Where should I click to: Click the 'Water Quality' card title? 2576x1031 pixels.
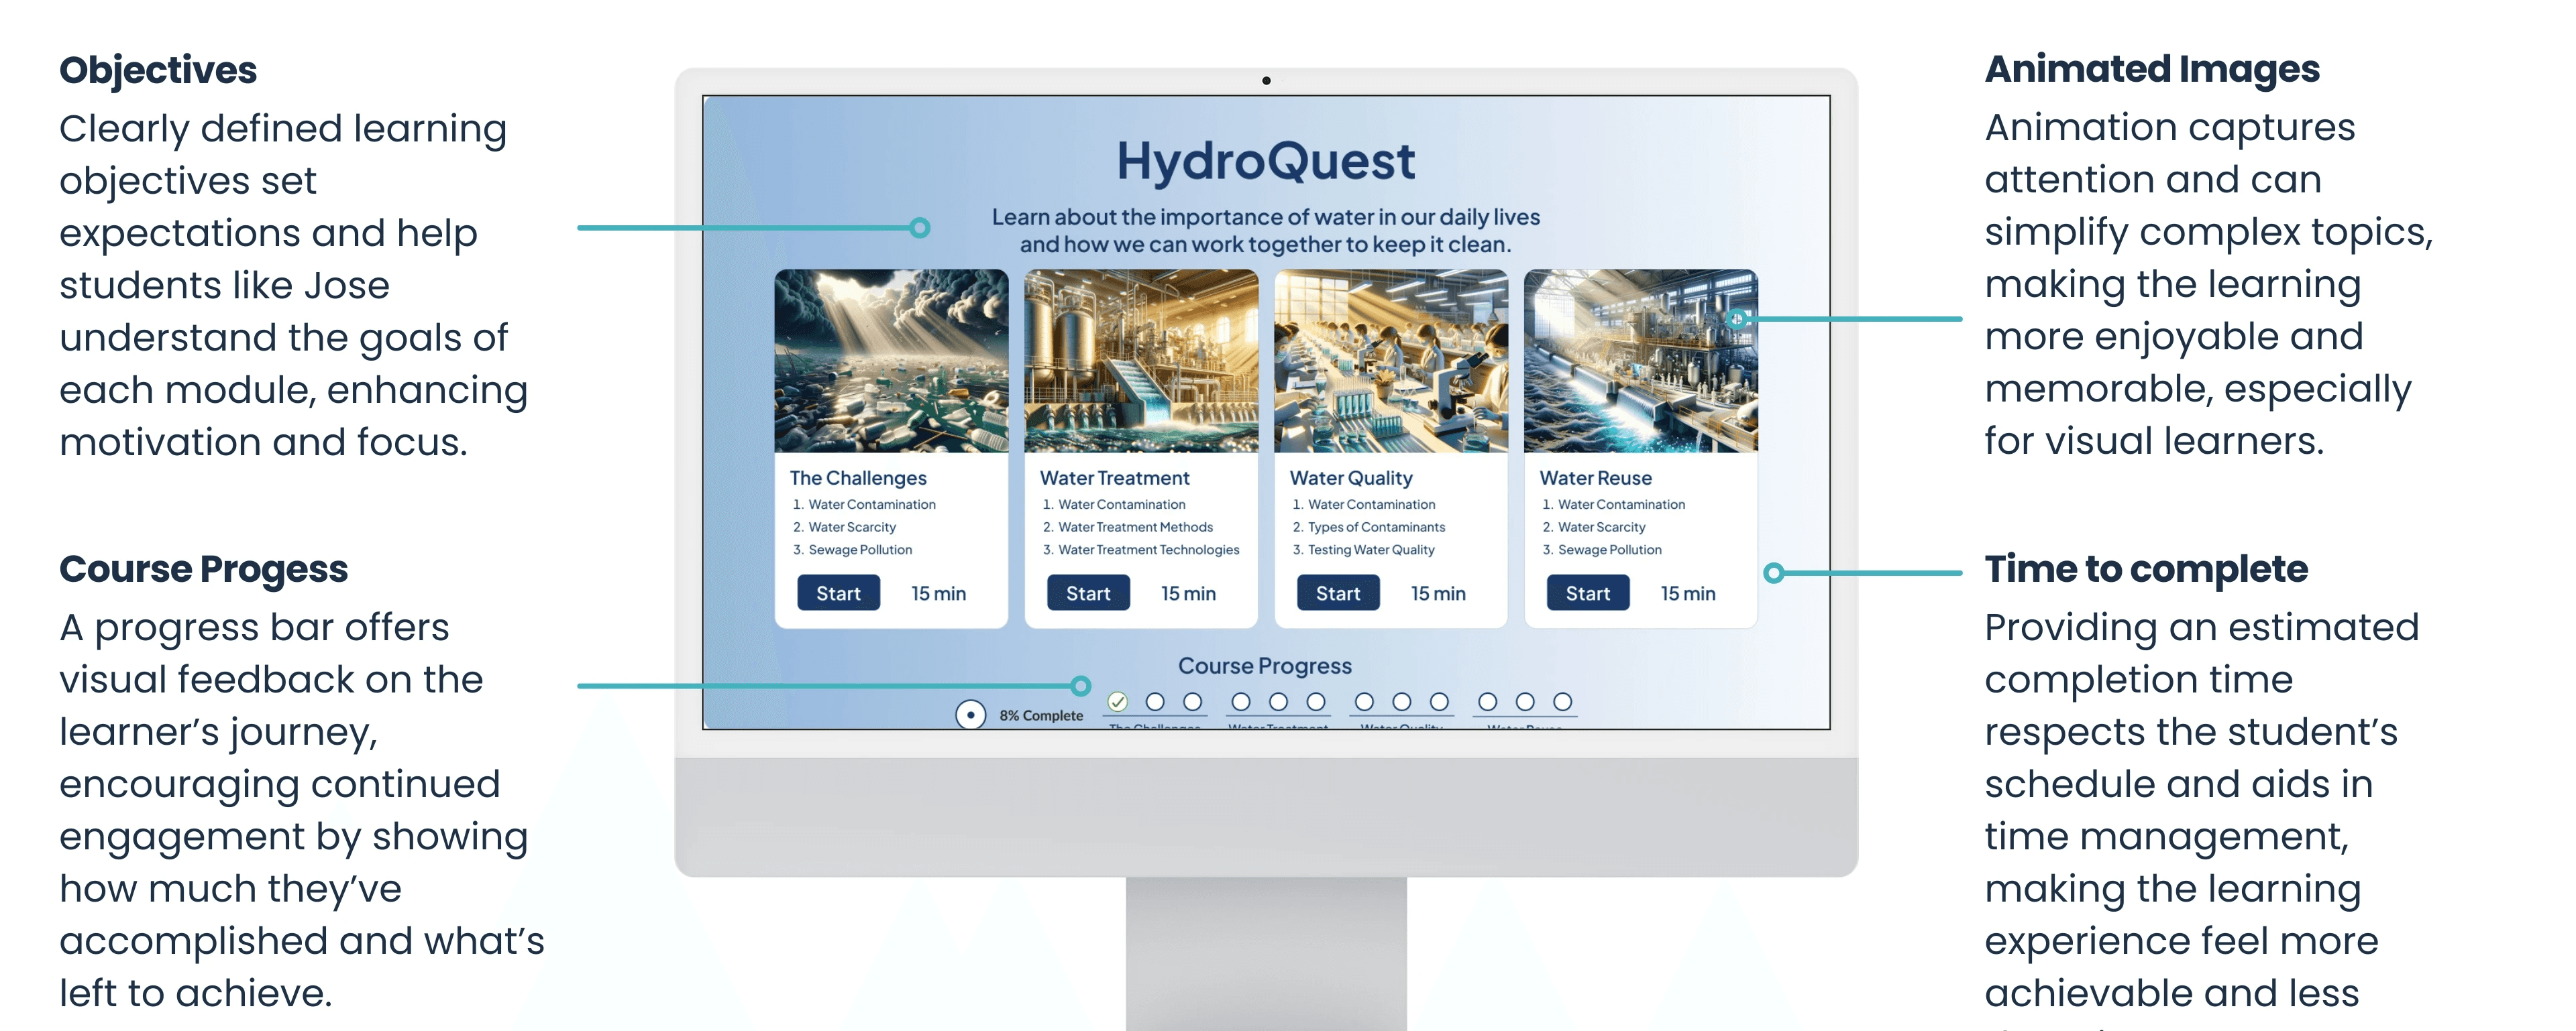click(x=1351, y=479)
